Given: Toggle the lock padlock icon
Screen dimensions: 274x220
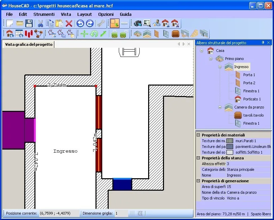Looking at the screenshot, I should coord(114,34).
